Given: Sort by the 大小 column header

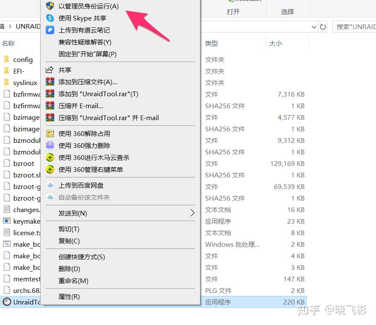Looking at the screenshot, I should [275, 44].
